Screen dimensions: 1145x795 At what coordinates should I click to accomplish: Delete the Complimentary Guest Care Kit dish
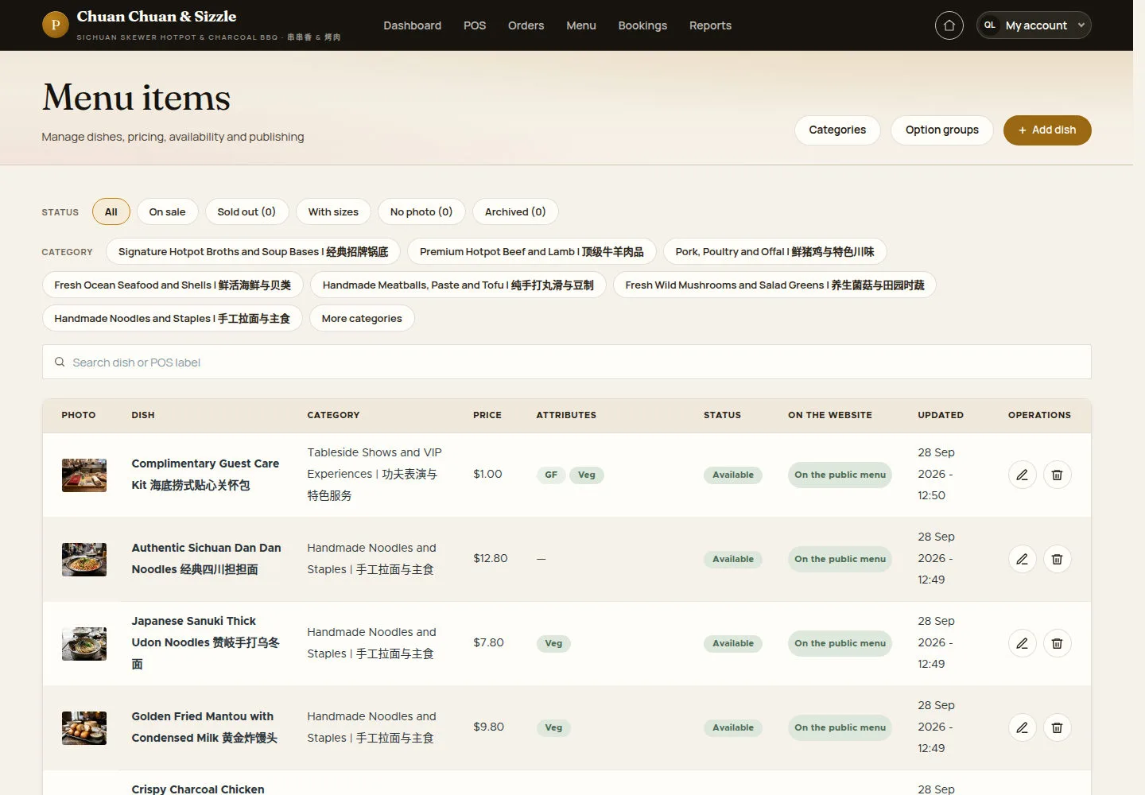[1057, 475]
